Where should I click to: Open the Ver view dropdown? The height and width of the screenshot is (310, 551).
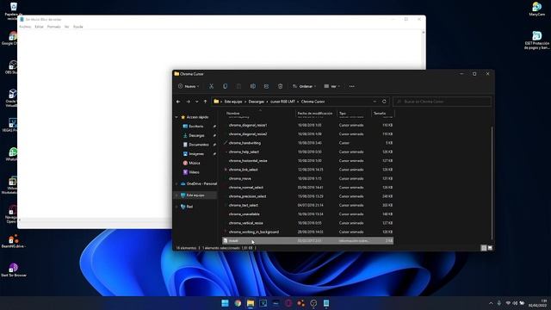332,86
